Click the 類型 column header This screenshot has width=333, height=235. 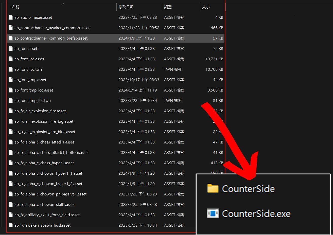coord(168,7)
